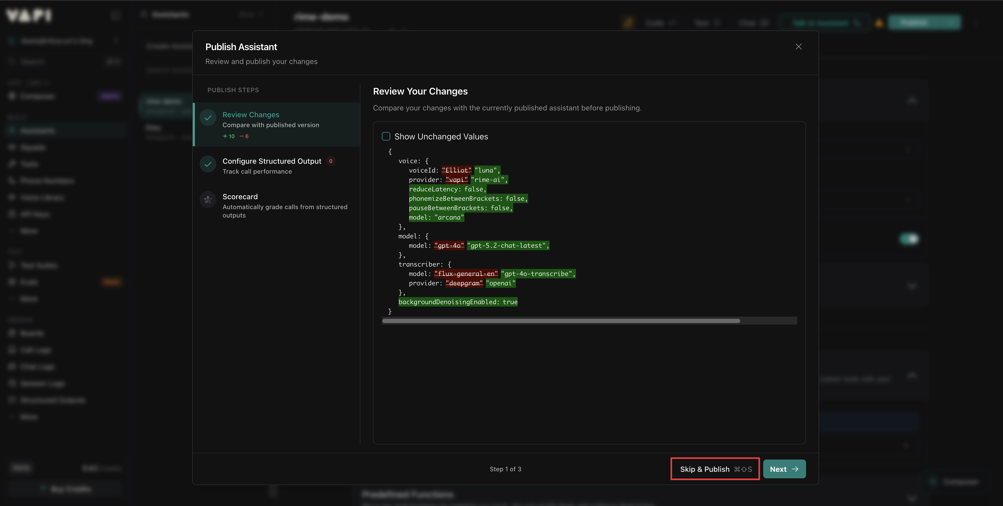This screenshot has width=1003, height=506.
Task: Flip the toggle switch on the right panel
Action: tap(909, 239)
